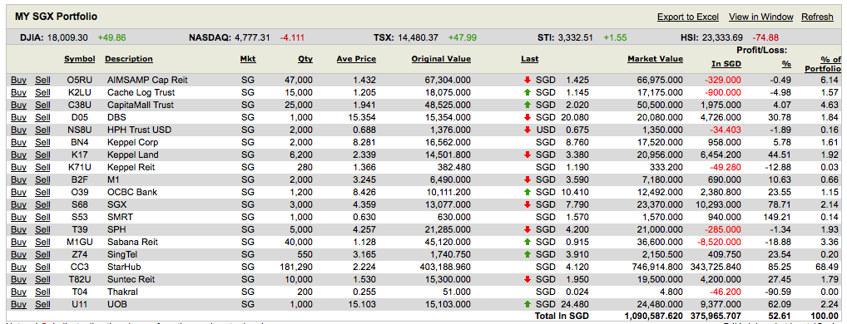Click the green up arrow in CapitaMall Trust row

528,105
